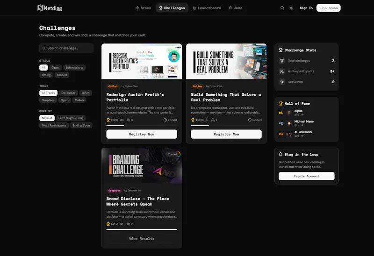The image size is (374, 256).
Task: Open the Branding Challenge thumbnail
Action: pos(142,166)
